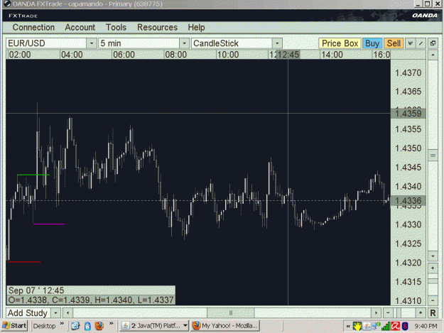Click the red antivirus tray icon
This screenshot has width=444, height=333.
click(x=395, y=326)
